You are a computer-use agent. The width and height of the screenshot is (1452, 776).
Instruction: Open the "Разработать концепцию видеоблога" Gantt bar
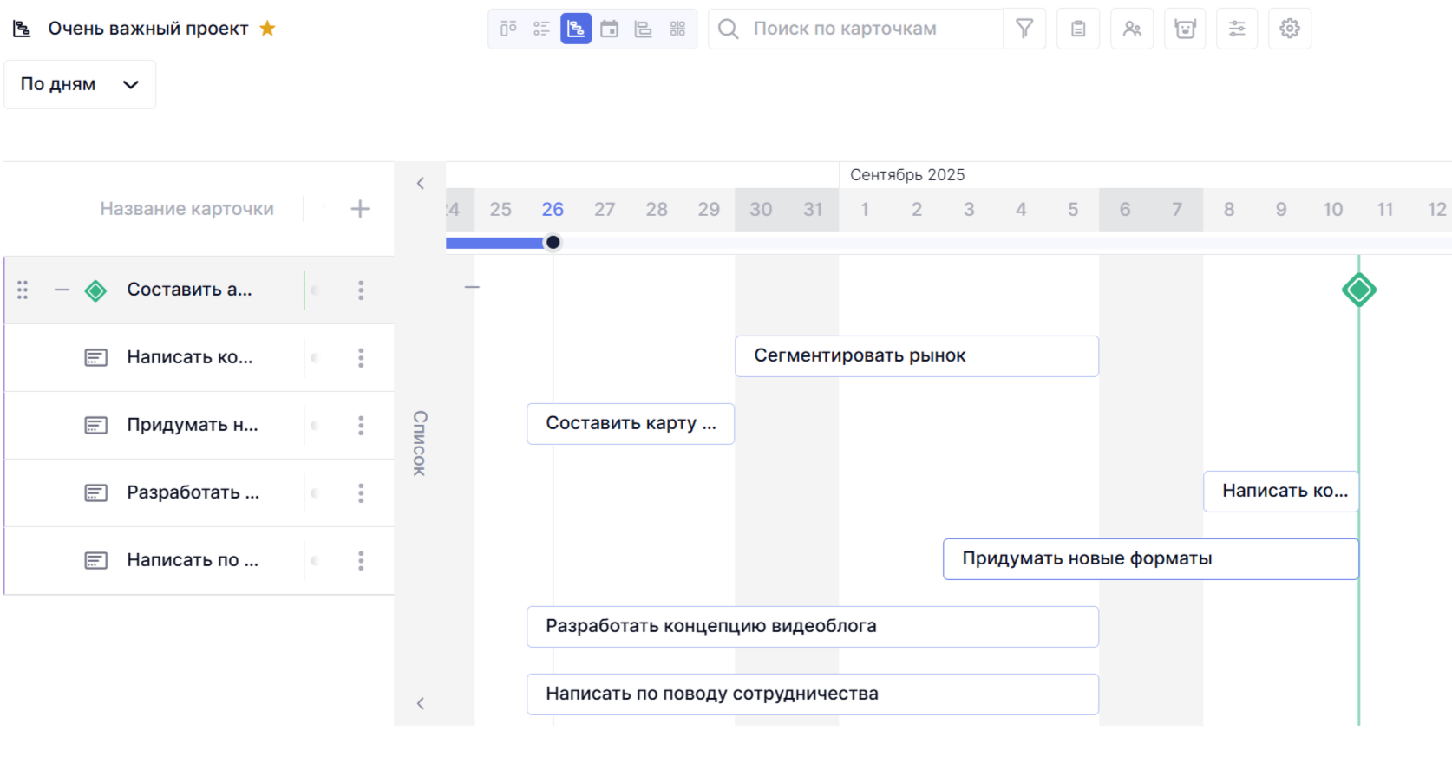click(813, 627)
